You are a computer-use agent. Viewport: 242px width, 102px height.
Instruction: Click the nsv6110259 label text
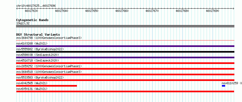click(232, 83)
